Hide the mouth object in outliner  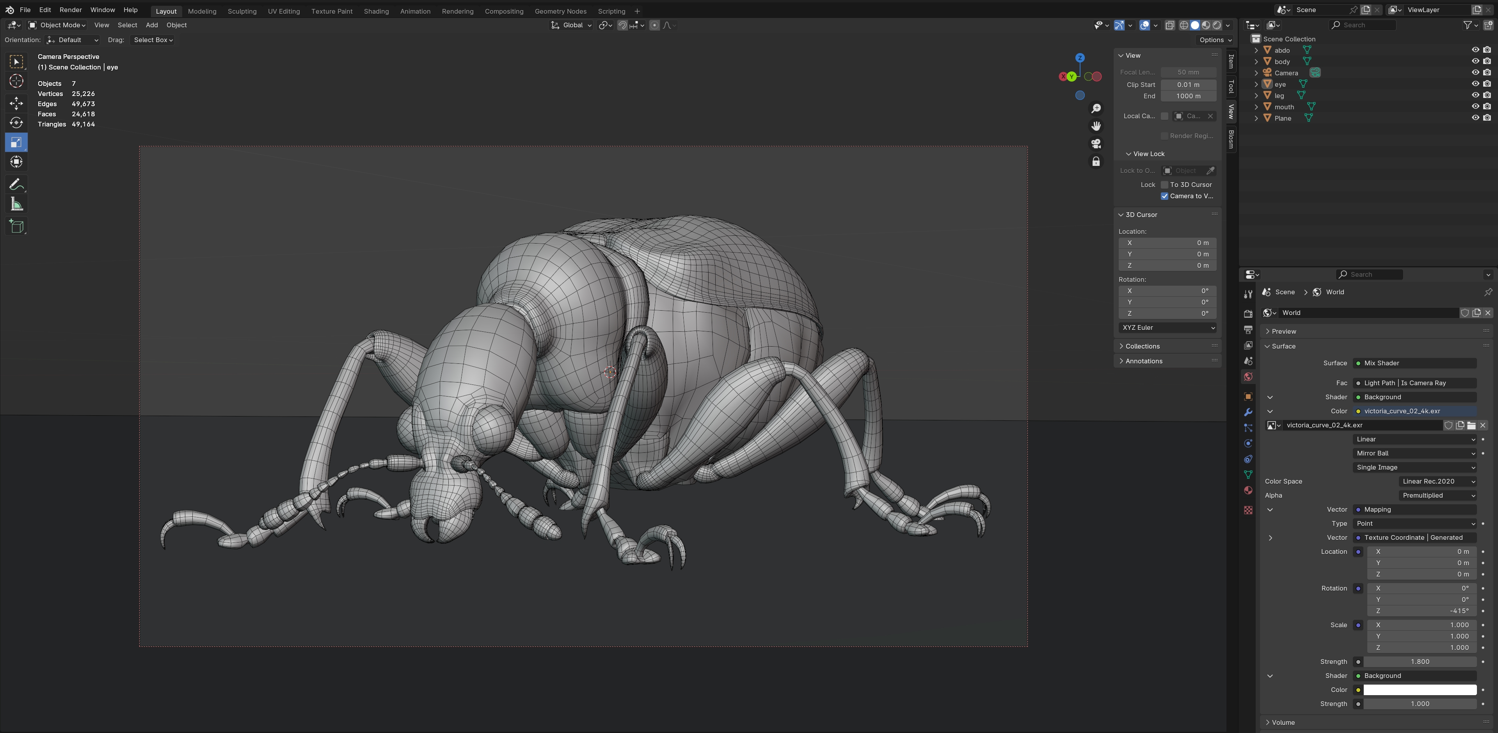point(1475,107)
